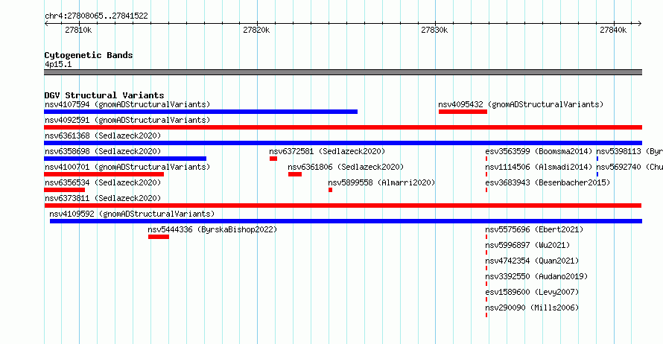Click the DGV Structural Variants track title
Image resolution: width=663 pixels, height=344 pixels.
(104, 95)
